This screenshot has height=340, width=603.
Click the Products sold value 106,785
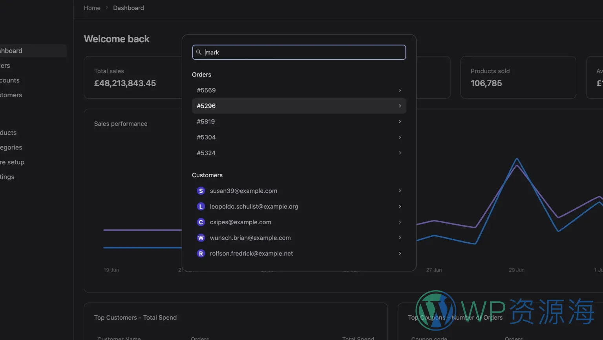[486, 83]
